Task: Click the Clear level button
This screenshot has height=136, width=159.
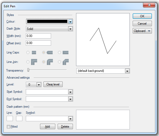Action: tap(53, 84)
